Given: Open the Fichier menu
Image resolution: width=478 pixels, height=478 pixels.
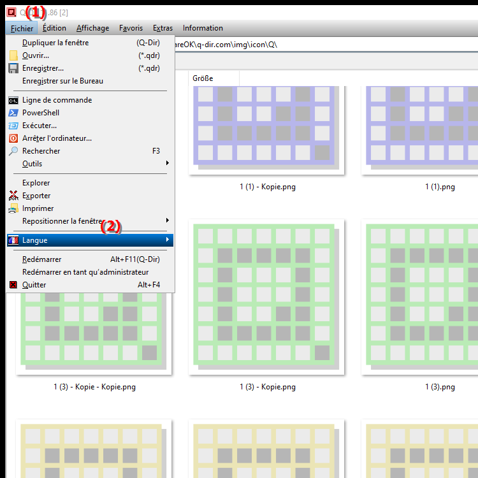Looking at the screenshot, I should (x=22, y=28).
